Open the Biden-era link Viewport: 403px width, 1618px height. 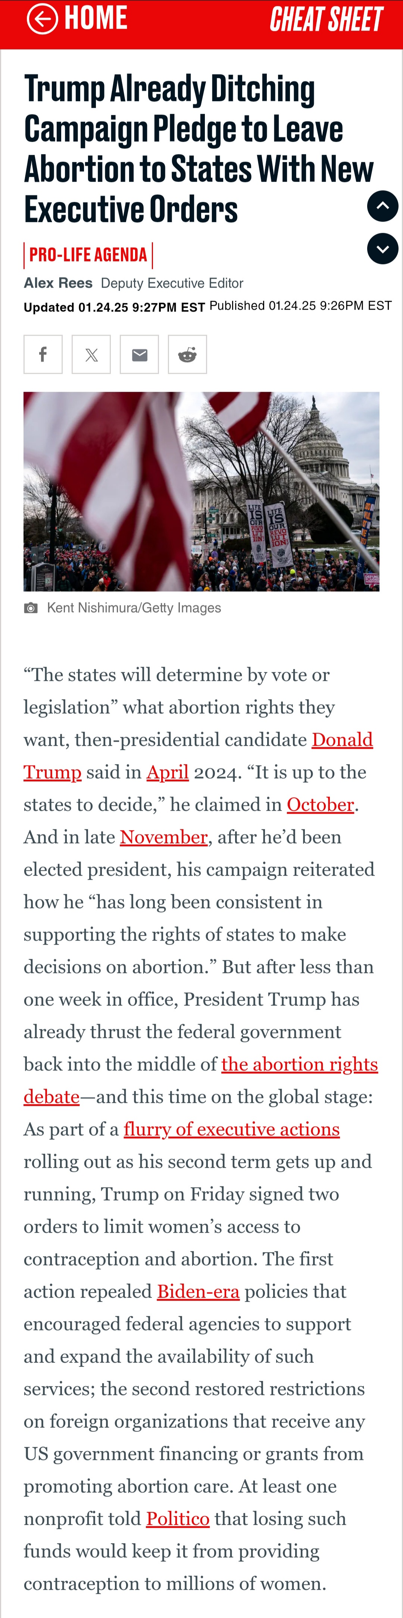[198, 1292]
